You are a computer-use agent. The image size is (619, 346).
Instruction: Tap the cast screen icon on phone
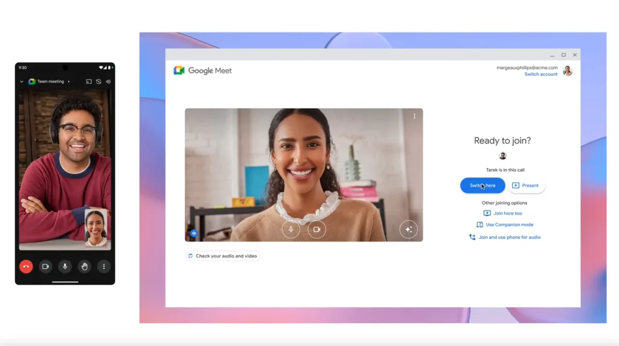click(89, 81)
